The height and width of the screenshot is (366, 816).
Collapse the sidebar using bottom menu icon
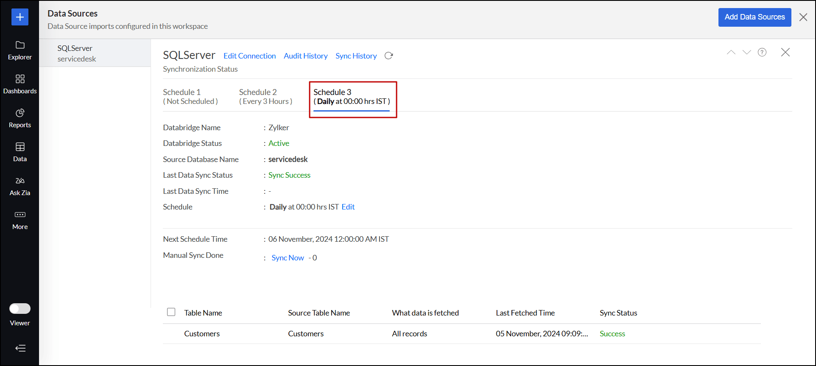tap(20, 348)
